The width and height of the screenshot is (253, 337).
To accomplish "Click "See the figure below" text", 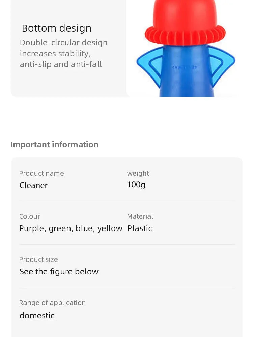I will 59,272.
